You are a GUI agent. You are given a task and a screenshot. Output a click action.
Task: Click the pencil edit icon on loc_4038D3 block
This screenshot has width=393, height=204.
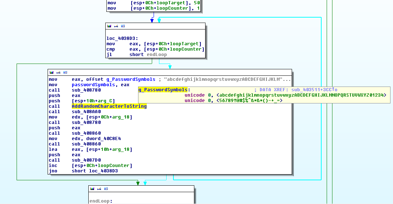click(116, 26)
